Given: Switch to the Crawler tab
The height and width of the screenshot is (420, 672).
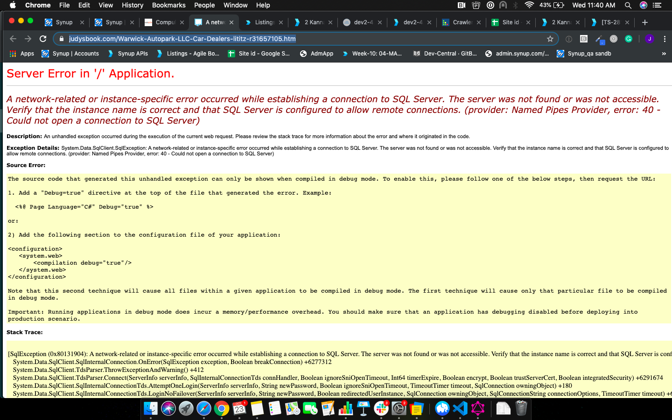Looking at the screenshot, I should (461, 22).
